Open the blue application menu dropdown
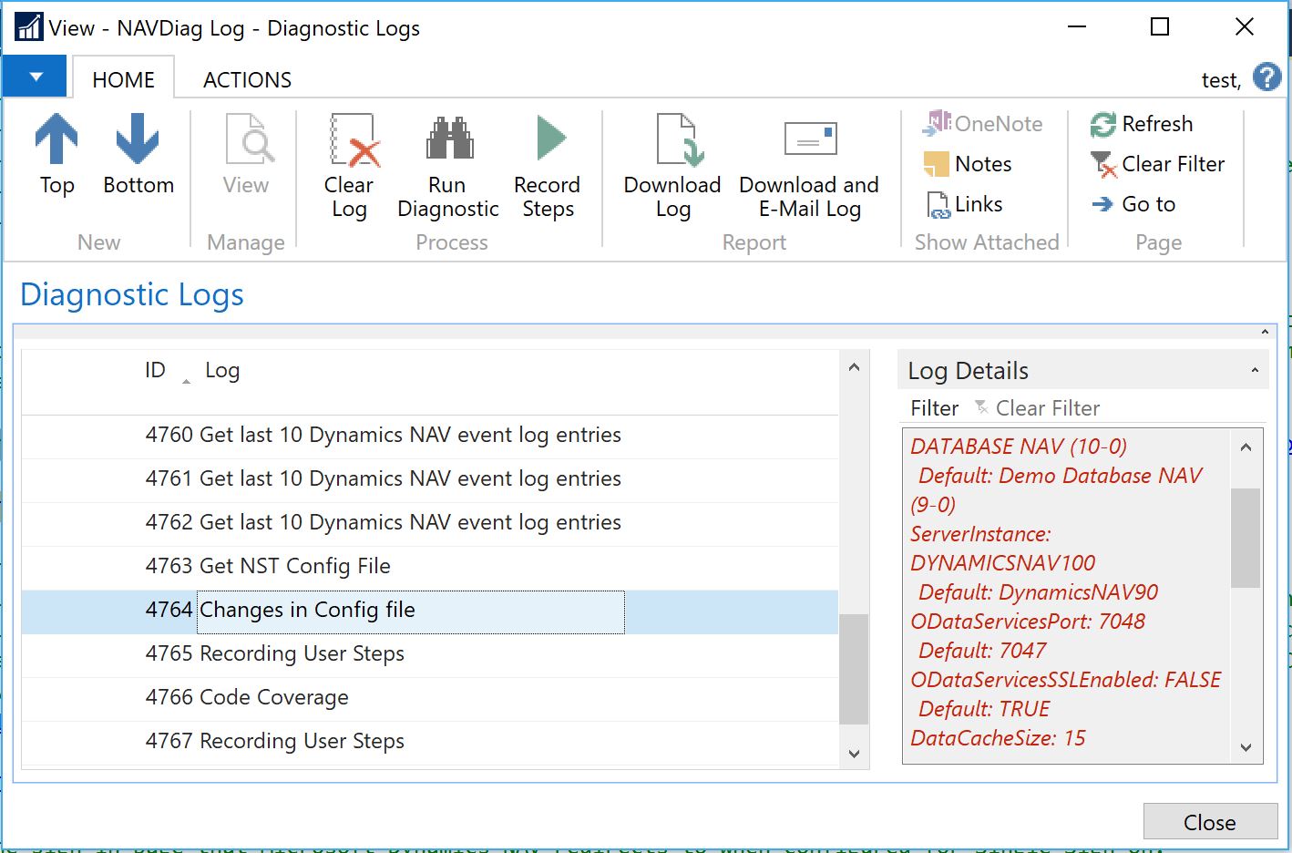The width and height of the screenshot is (1292, 853). (36, 77)
